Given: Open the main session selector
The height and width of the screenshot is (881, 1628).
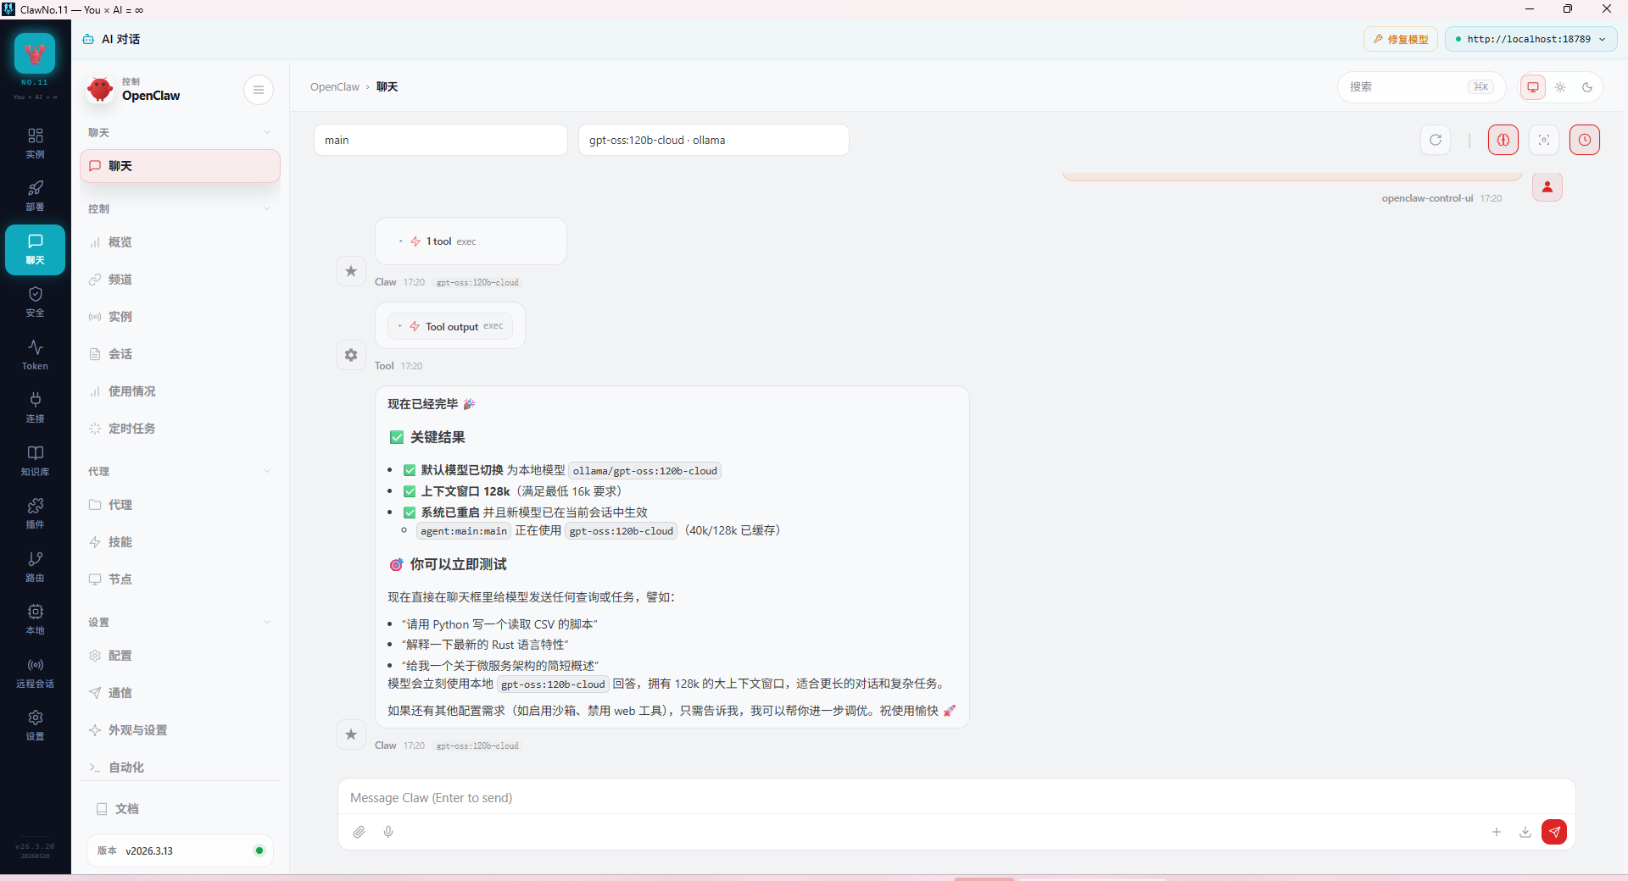Looking at the screenshot, I should point(440,140).
